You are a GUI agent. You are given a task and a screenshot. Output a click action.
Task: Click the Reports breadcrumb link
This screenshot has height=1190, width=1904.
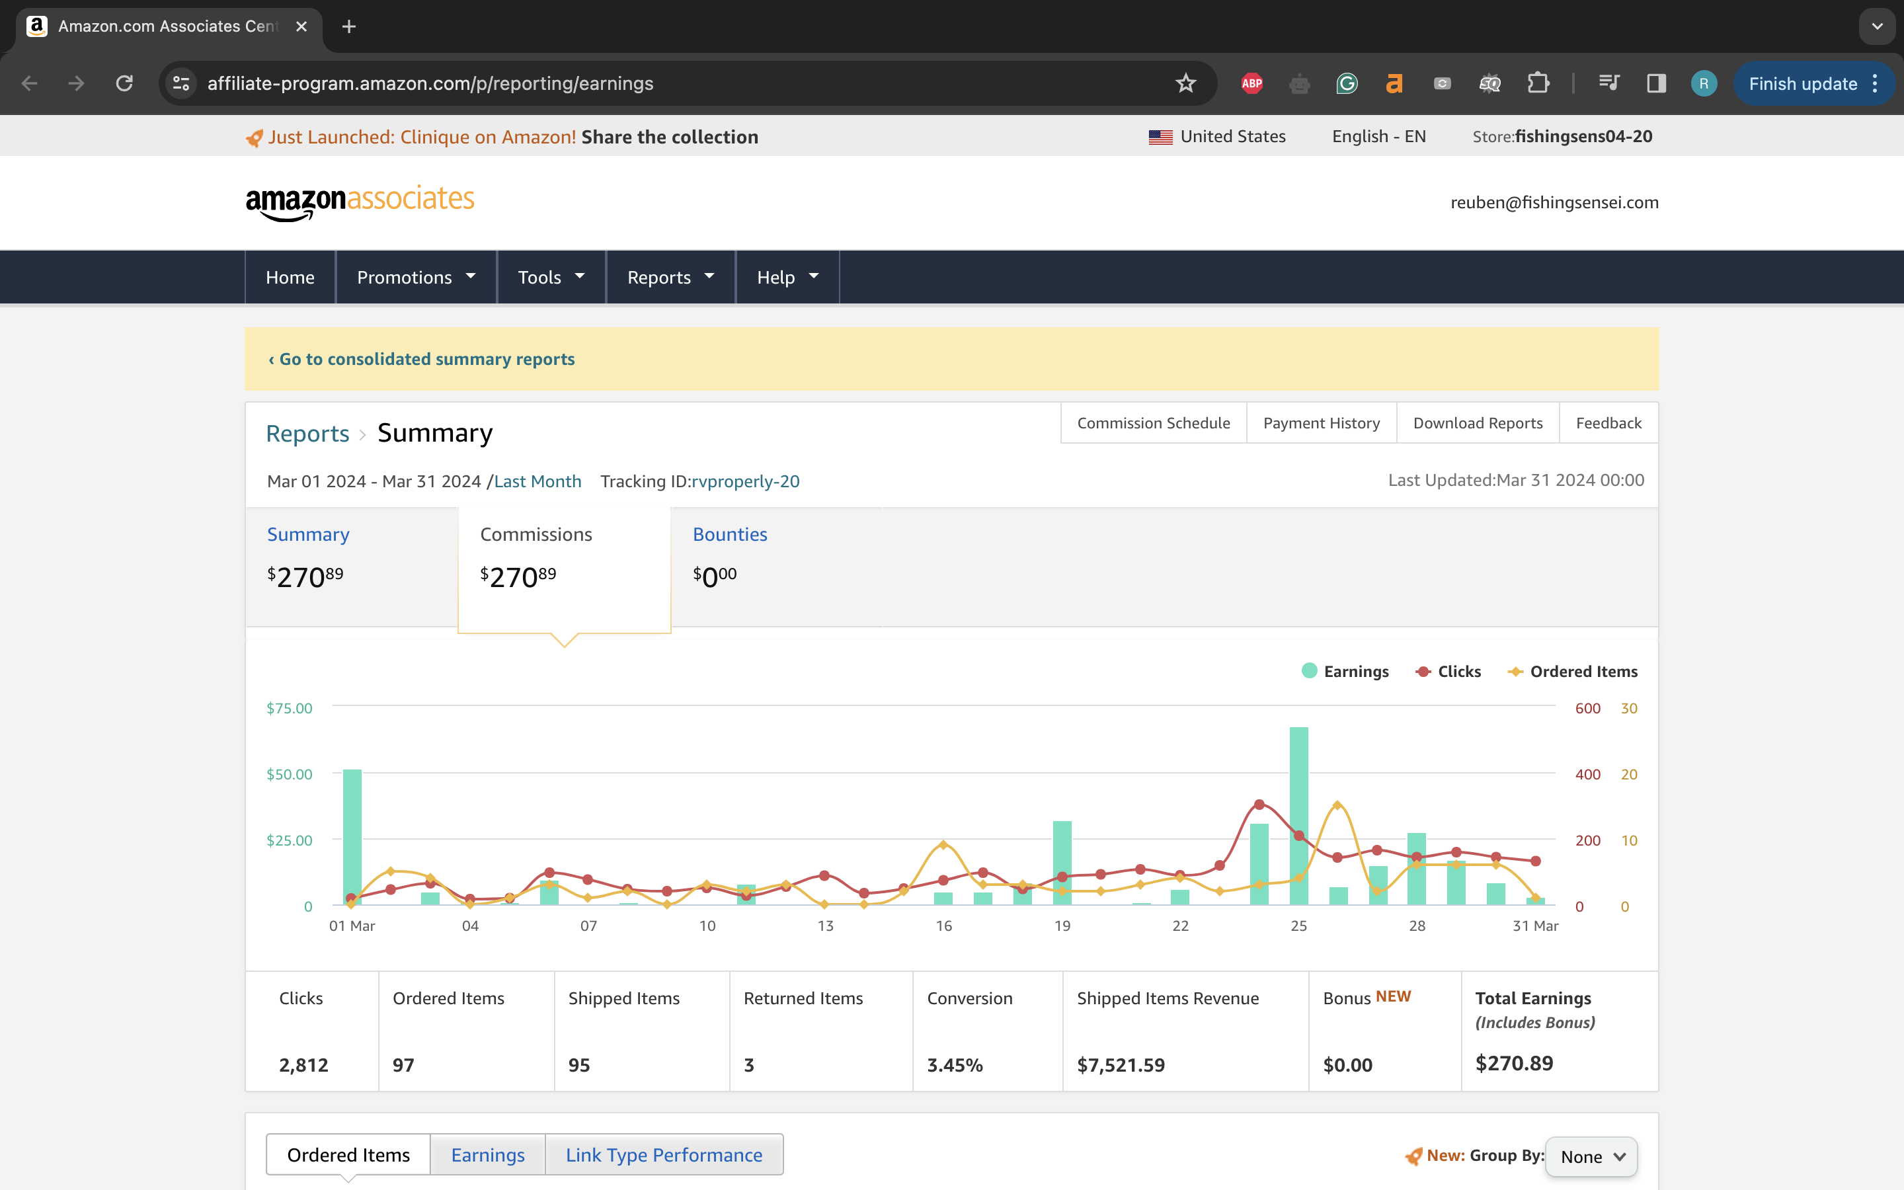click(307, 434)
